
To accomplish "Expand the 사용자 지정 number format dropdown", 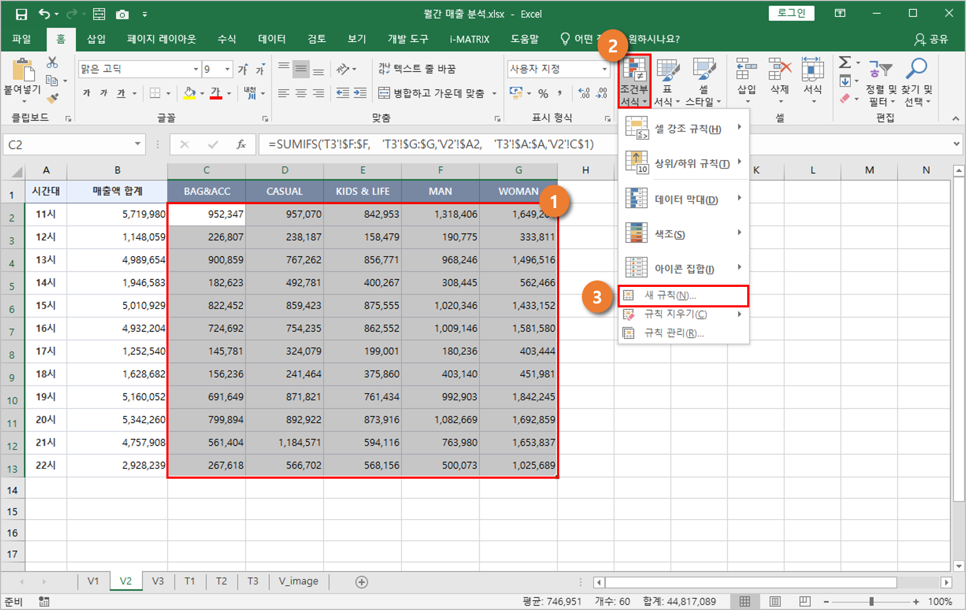I will (604, 69).
